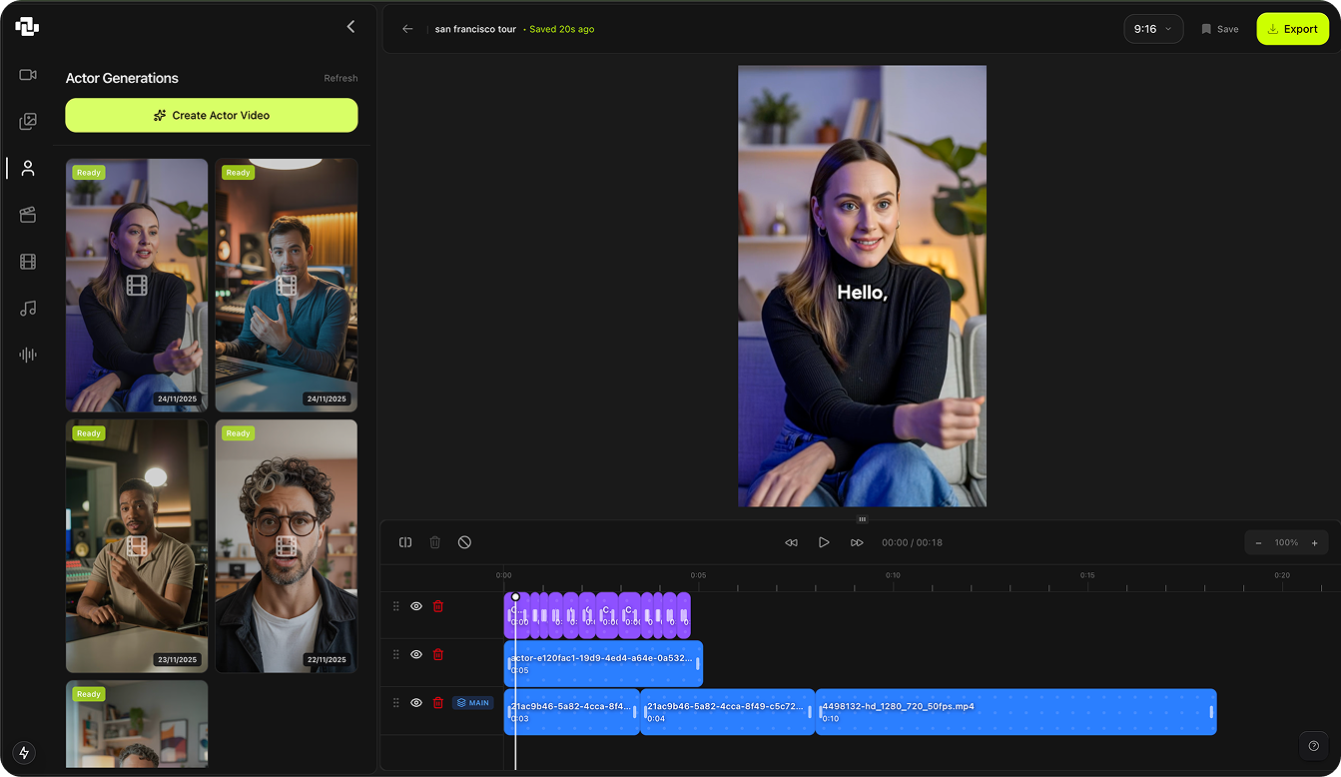The width and height of the screenshot is (1341, 777).
Task: Open the clapperboard panel in sidebar
Action: pos(28,215)
